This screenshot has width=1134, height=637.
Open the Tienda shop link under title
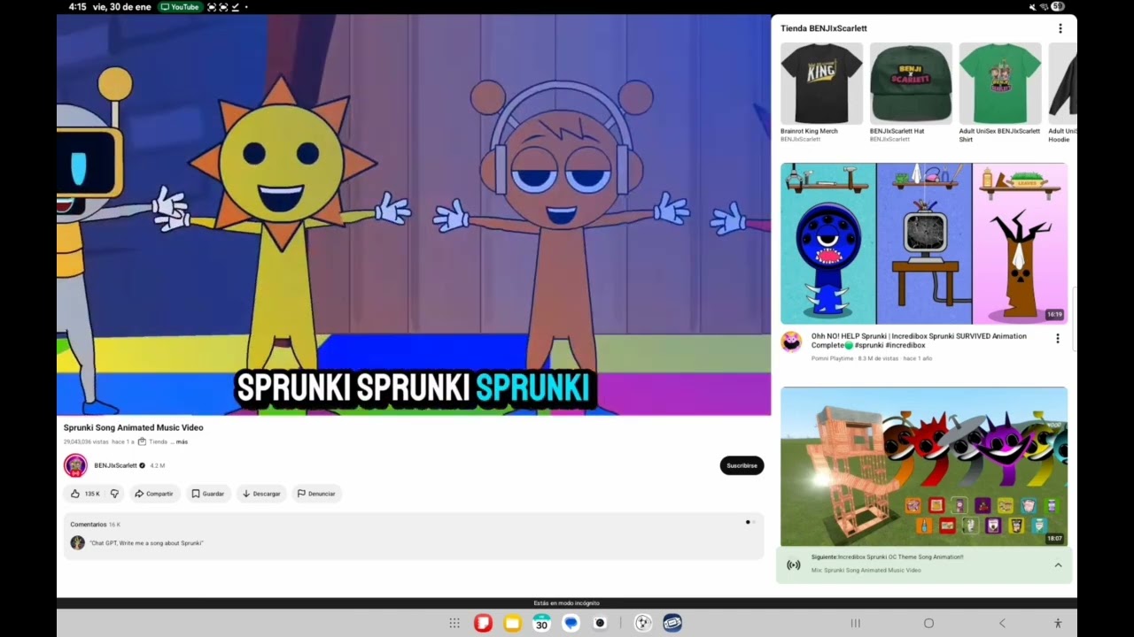click(152, 441)
